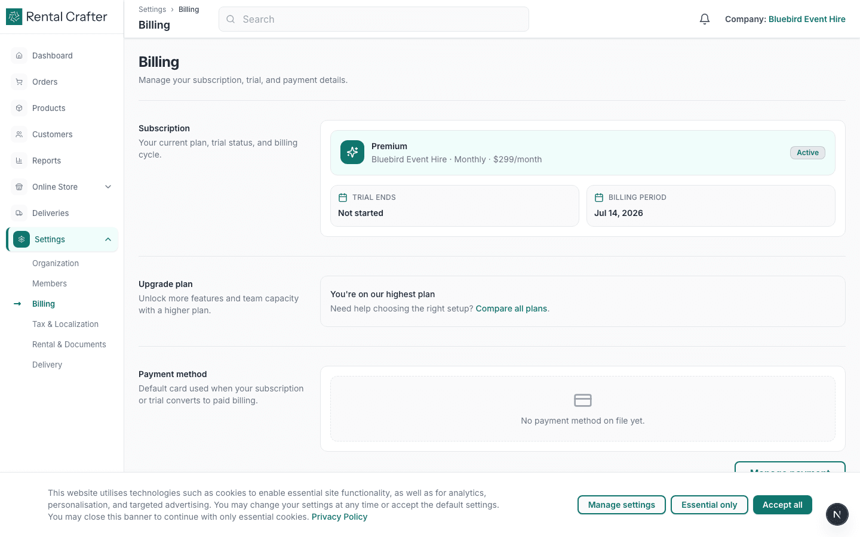Viewport: 860px width, 537px height.
Task: Click the search magnifier icon
Action: (231, 19)
